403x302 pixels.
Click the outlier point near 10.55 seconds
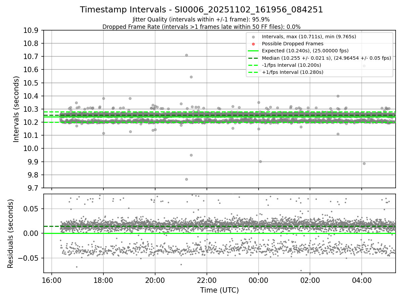pyautogui.click(x=191, y=77)
